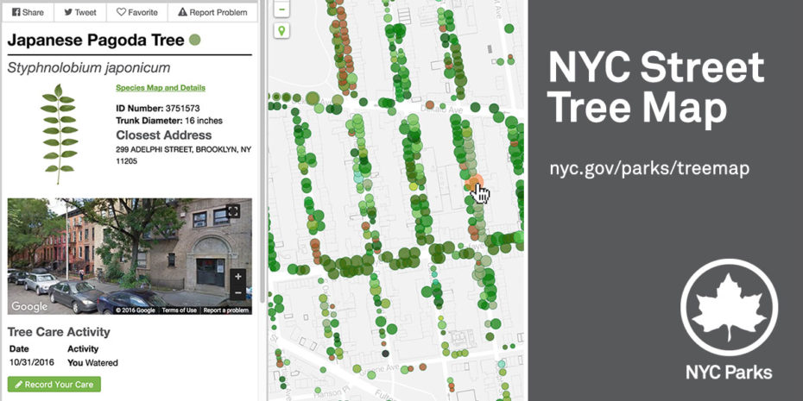
Task: Click the species color dot beside title
Action: tap(194, 40)
